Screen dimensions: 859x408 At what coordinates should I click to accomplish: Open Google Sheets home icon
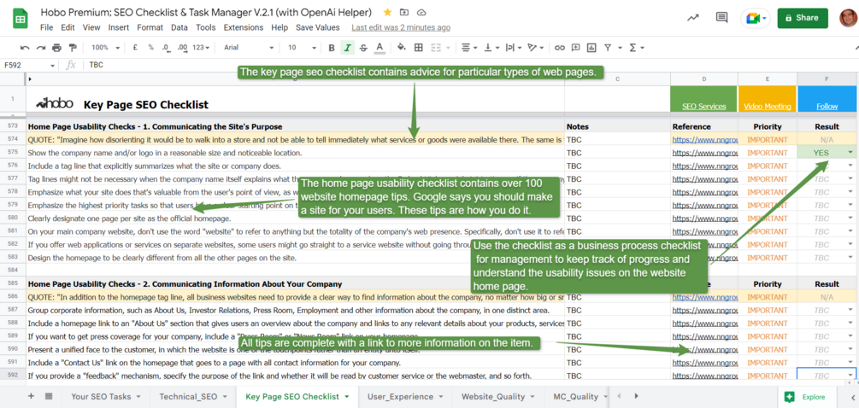click(21, 19)
